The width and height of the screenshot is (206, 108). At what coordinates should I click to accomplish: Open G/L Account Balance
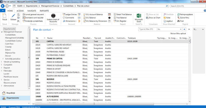tap(93, 15)
